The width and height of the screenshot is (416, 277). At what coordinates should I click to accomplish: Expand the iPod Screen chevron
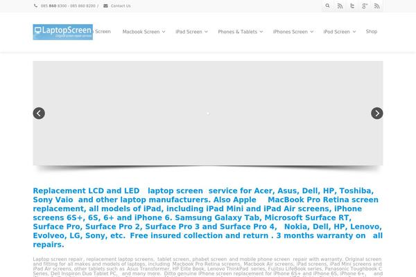(354, 32)
